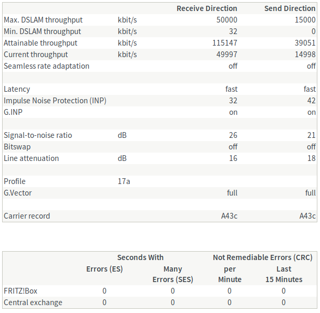Click the G.Vector row label
The height and width of the screenshot is (313, 320).
pyautogui.click(x=18, y=193)
